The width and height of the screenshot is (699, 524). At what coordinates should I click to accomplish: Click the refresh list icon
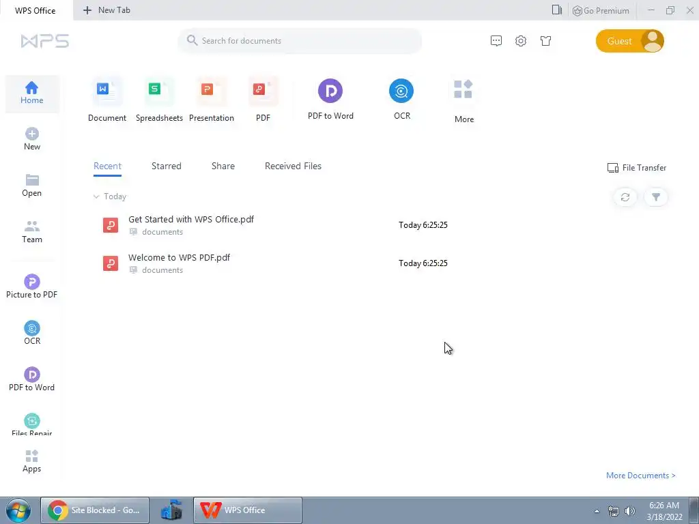click(x=625, y=197)
